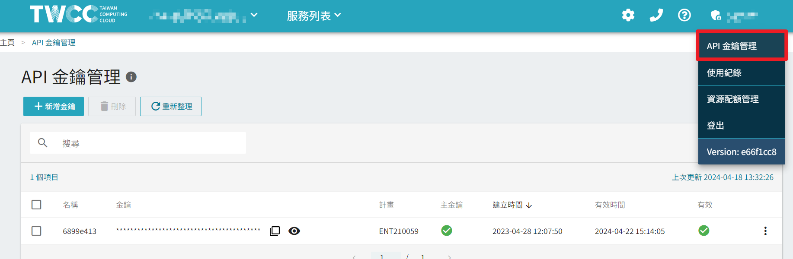This screenshot has width=793, height=259.
Task: Click the info icon beside API 金鑰管理 title
Action: [131, 77]
